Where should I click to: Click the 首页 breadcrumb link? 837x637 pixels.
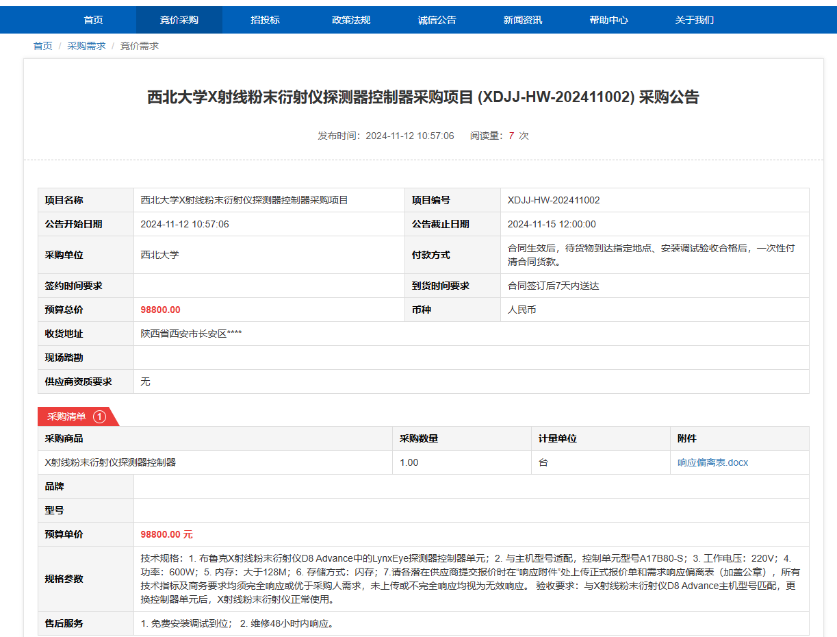pyautogui.click(x=43, y=46)
